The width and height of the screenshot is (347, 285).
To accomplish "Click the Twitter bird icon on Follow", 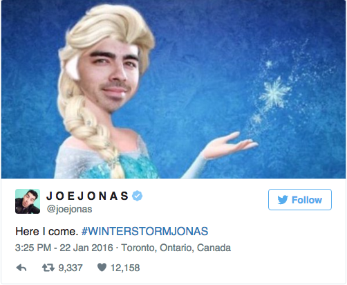I will pyautogui.click(x=283, y=200).
